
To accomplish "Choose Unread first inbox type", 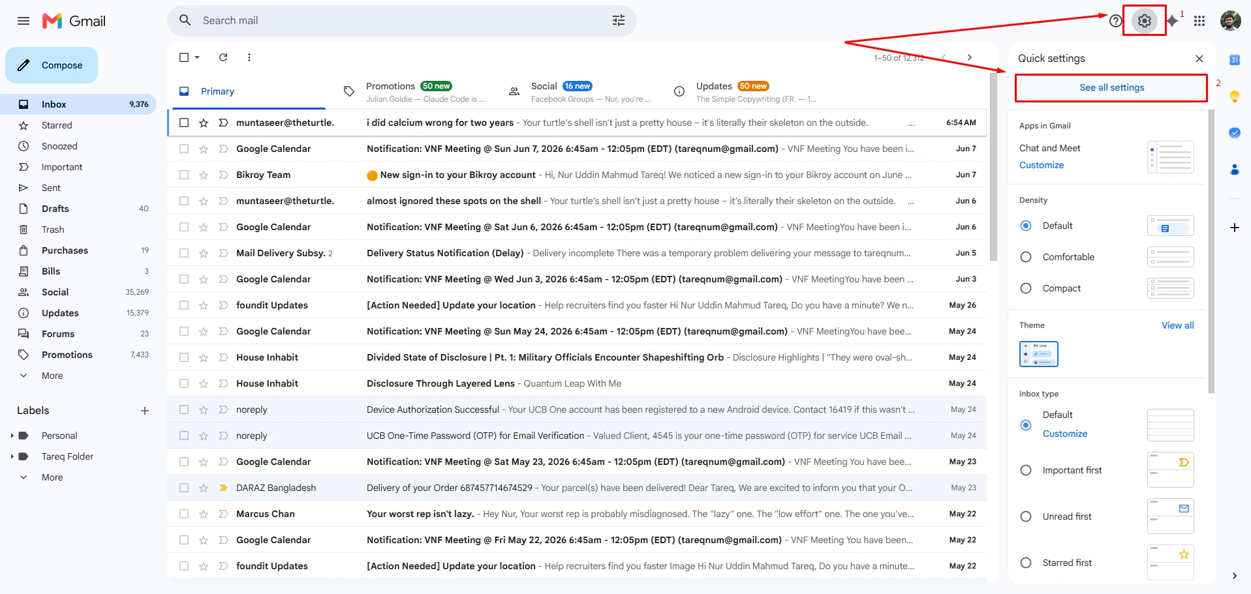I will pos(1026,516).
